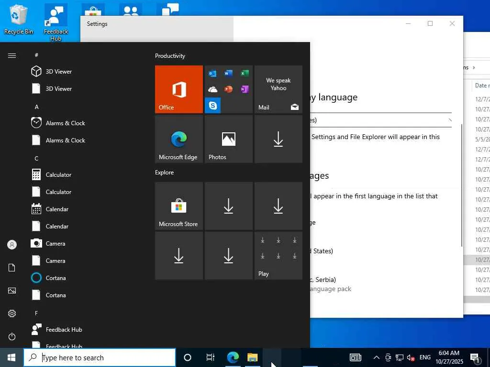This screenshot has height=367, width=490.
Task: Open the Office tile
Action: point(179,89)
